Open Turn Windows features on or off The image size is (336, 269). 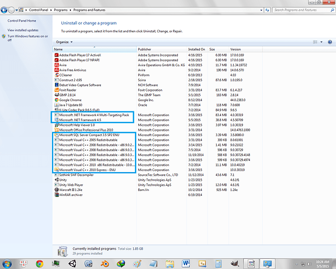[27, 38]
